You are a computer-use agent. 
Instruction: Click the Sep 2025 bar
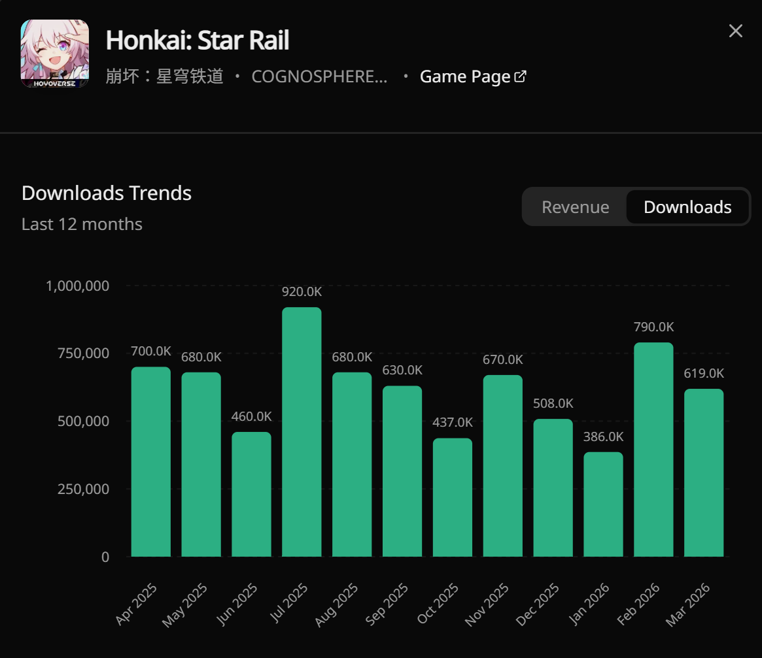click(x=402, y=472)
